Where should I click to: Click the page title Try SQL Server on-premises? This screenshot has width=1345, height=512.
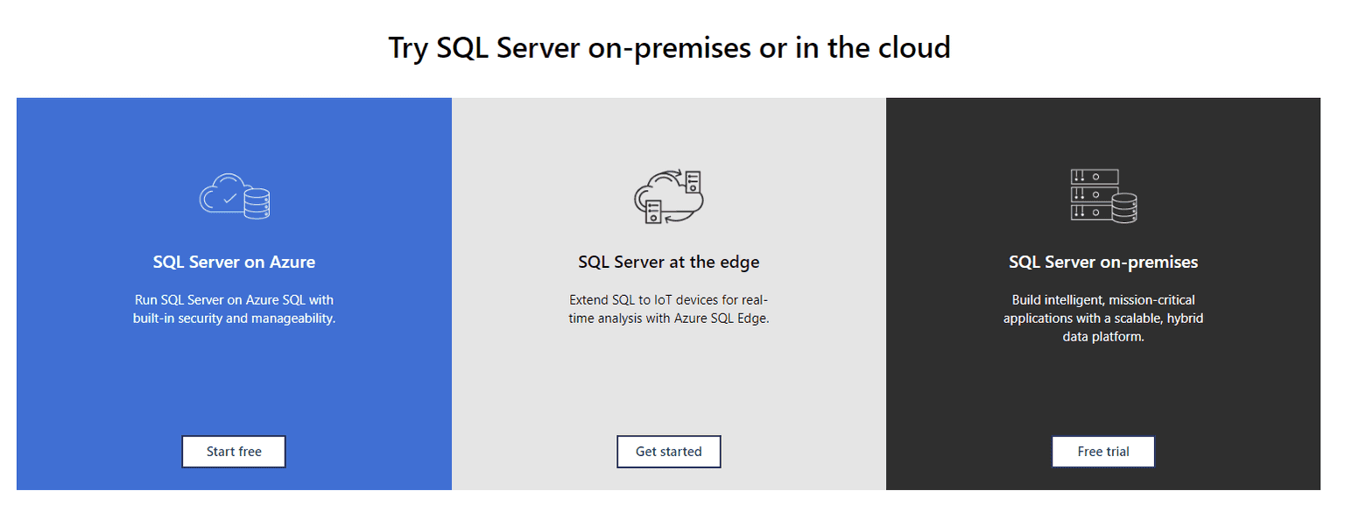point(669,47)
